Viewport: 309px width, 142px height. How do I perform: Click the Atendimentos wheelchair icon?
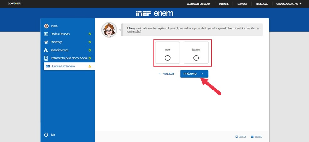[x=46, y=50]
